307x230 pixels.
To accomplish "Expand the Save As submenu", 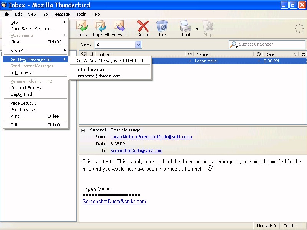I will coord(35,51).
